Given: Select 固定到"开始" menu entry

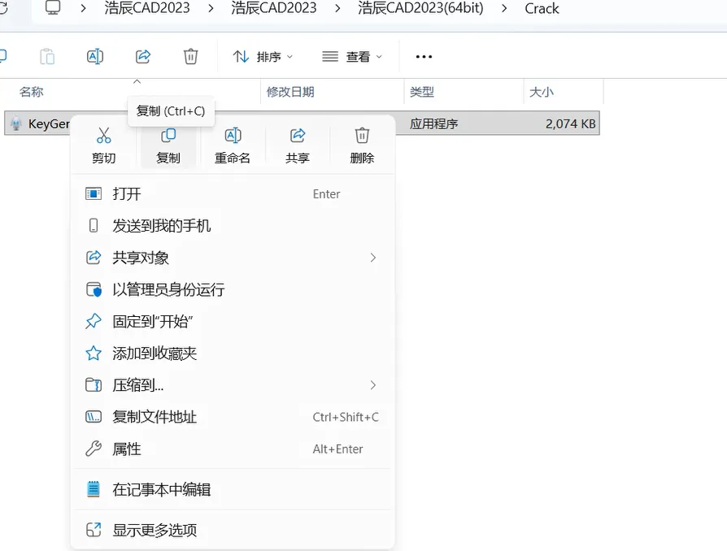Looking at the screenshot, I should (233, 322).
